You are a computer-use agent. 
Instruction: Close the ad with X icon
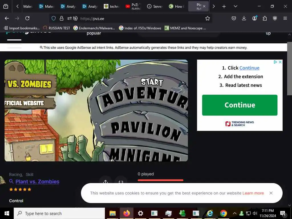pos(280,62)
